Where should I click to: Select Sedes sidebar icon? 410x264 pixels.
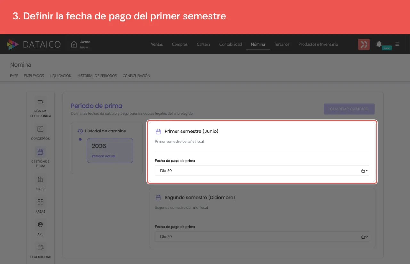pyautogui.click(x=40, y=179)
